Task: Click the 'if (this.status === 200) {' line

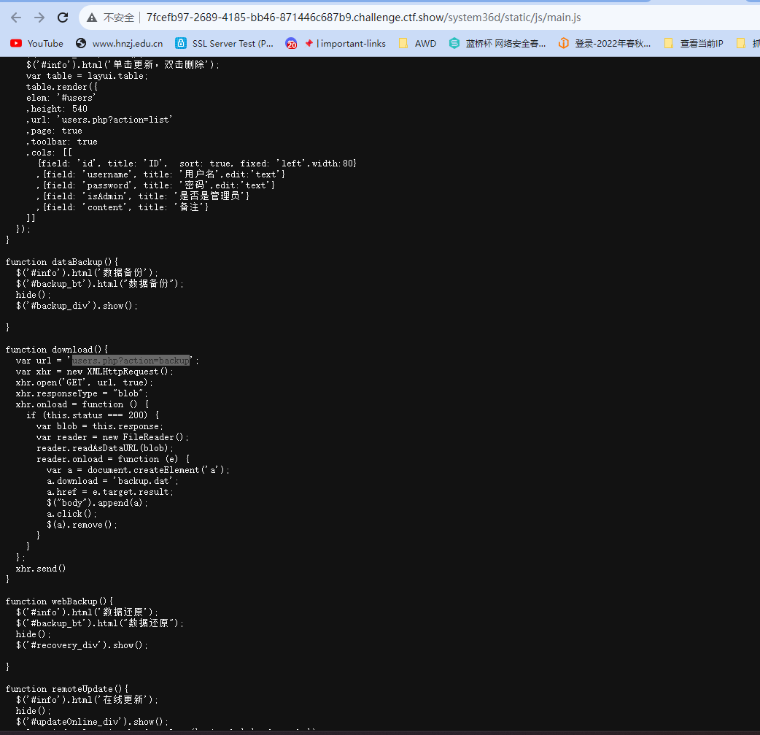Action: click(93, 415)
